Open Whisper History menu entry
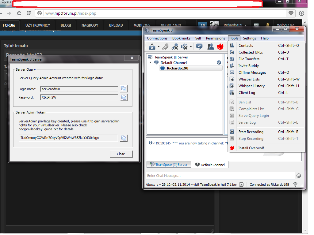 (266, 86)
